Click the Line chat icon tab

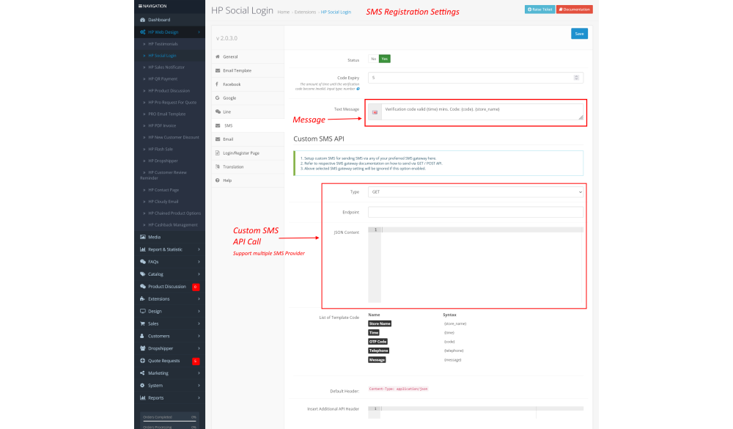coord(218,111)
